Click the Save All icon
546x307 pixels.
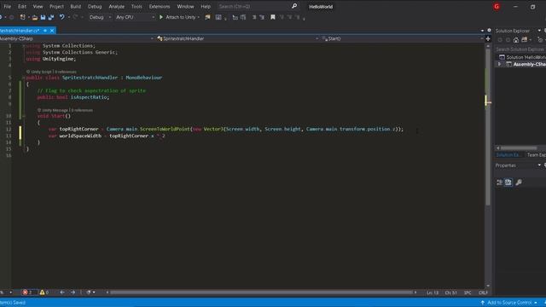51,17
